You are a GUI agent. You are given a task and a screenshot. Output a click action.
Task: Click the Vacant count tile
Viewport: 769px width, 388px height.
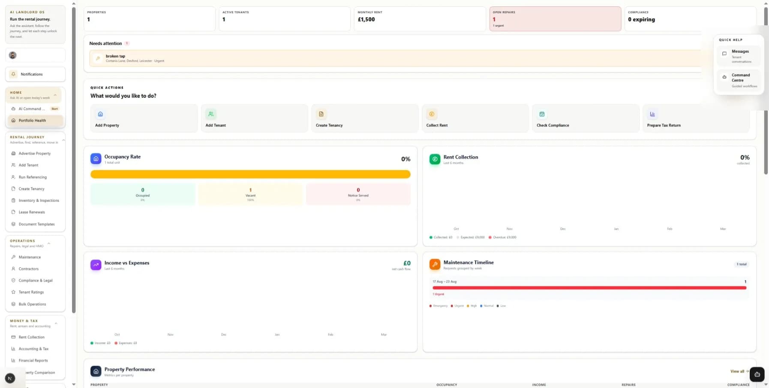[250, 194]
